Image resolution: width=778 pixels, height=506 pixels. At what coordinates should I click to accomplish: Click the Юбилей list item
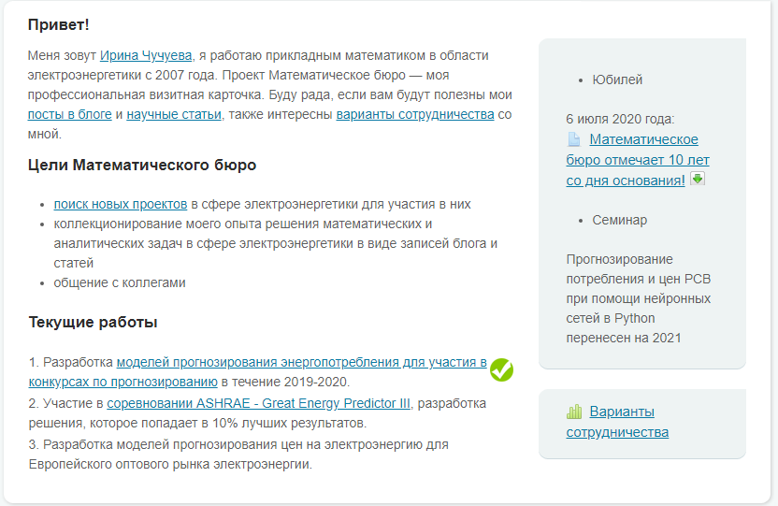pyautogui.click(x=617, y=80)
